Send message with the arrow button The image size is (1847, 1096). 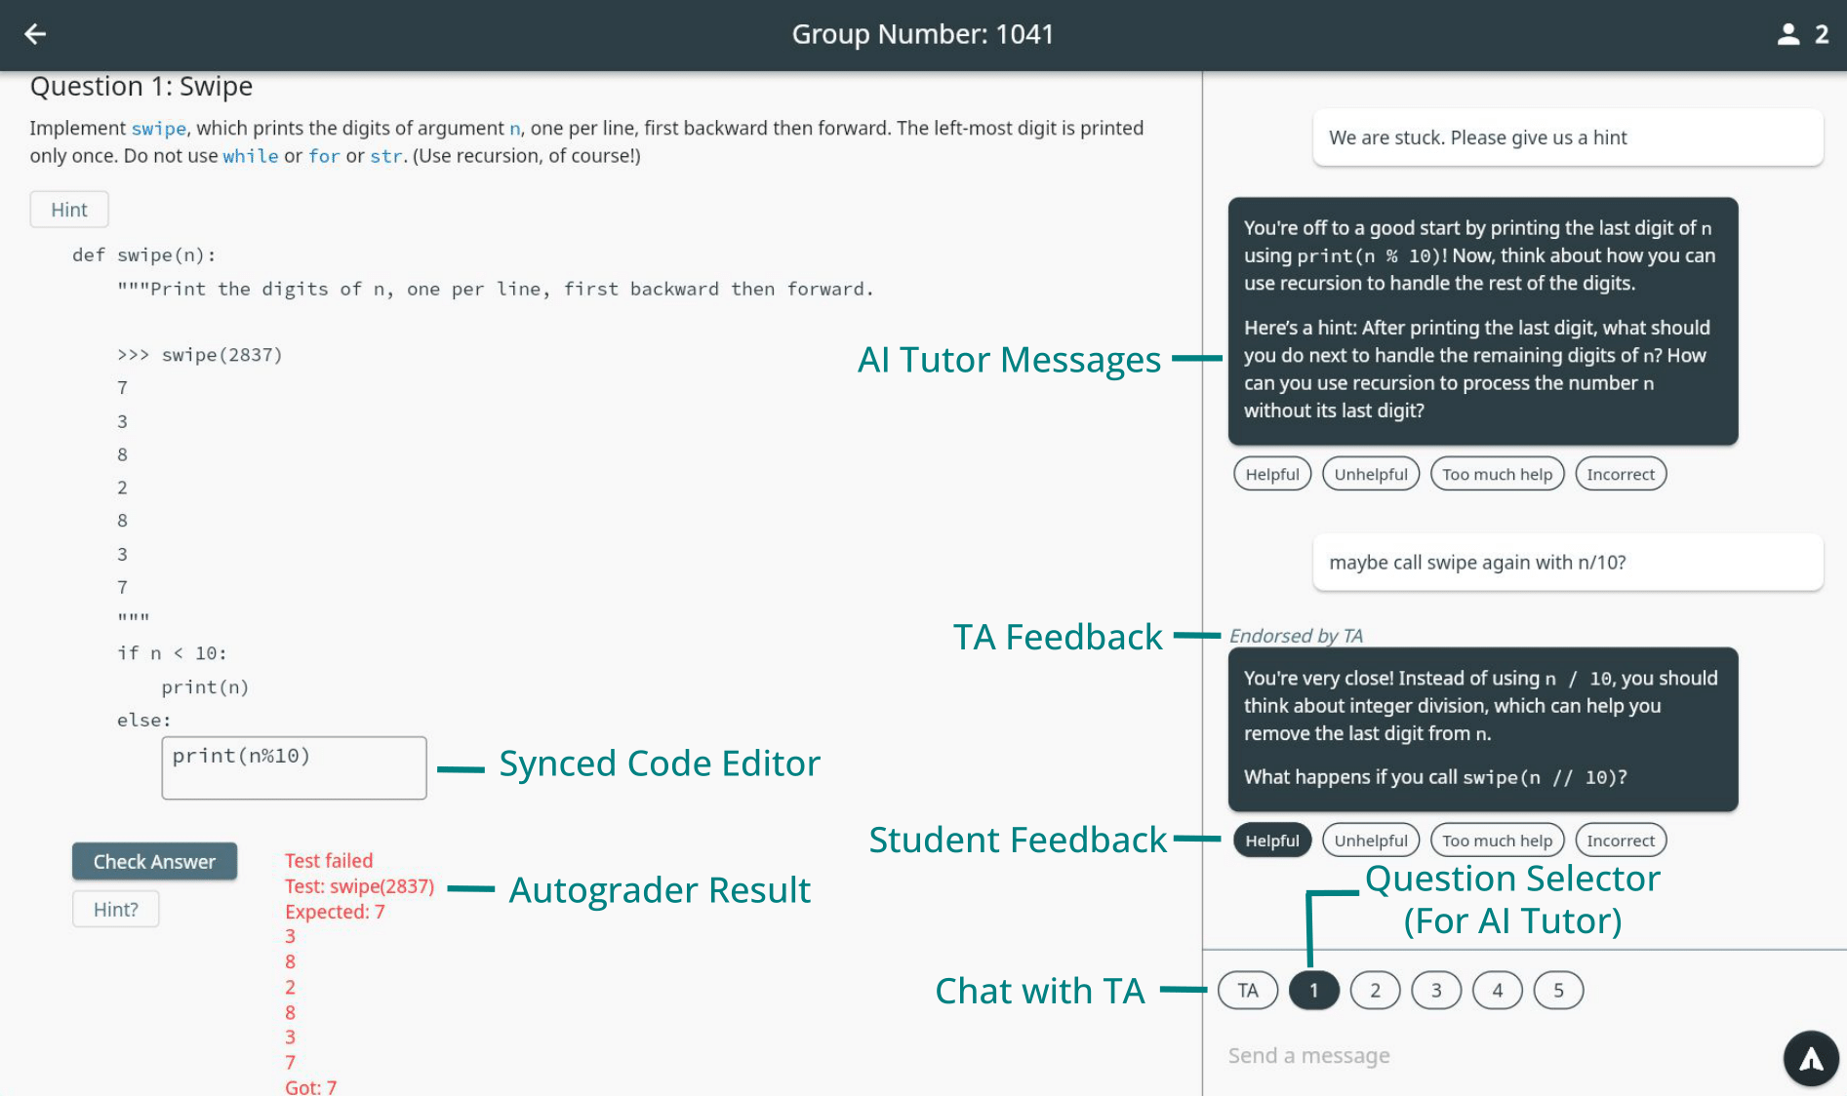(x=1811, y=1058)
